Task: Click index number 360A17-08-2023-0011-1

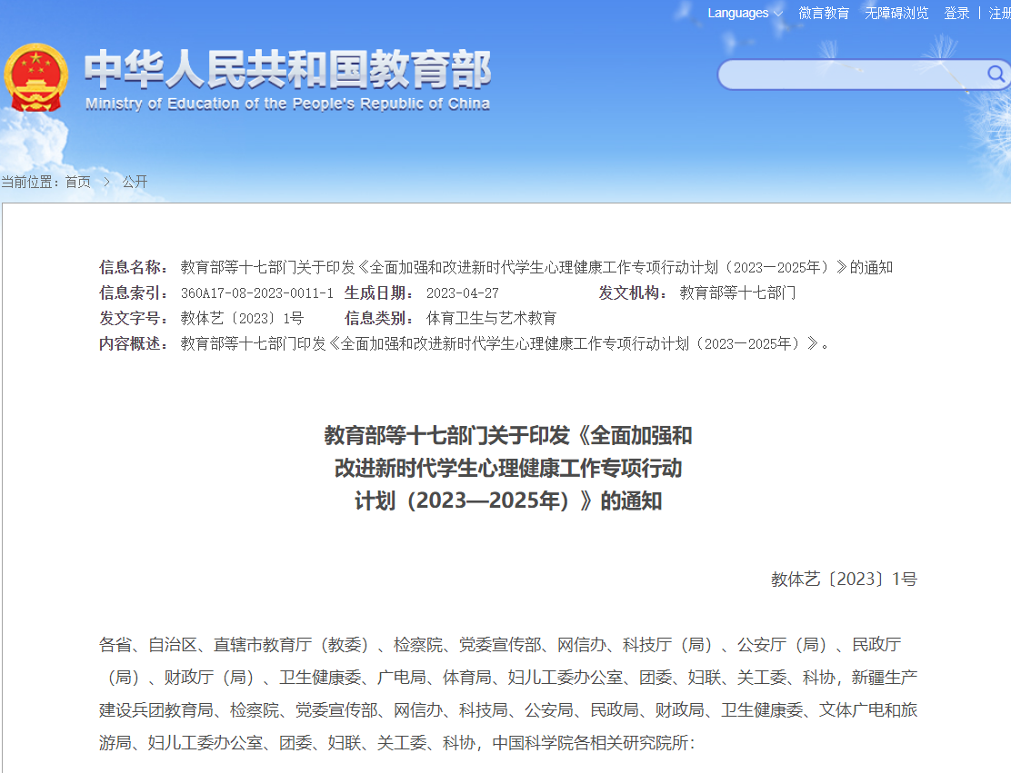Action: (256, 293)
